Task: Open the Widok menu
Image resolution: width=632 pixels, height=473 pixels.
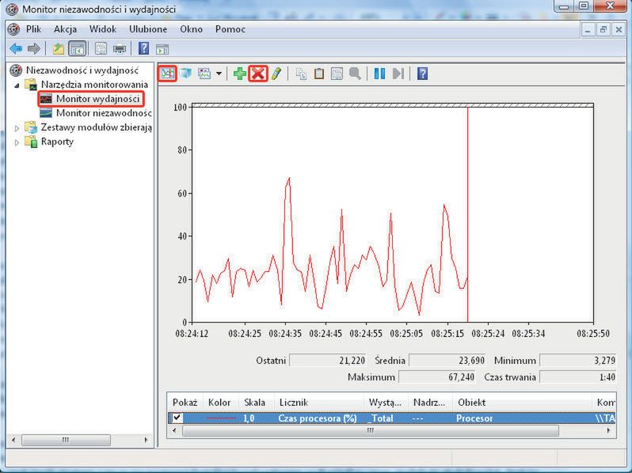Action: click(102, 29)
